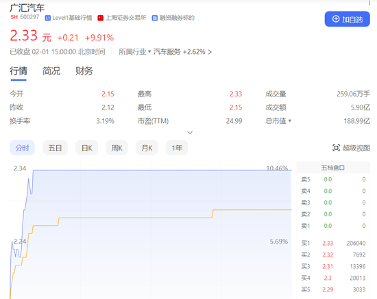Screen dimensions: 377x299
Task: Click the 买3 price 2.31
Action: point(328,266)
